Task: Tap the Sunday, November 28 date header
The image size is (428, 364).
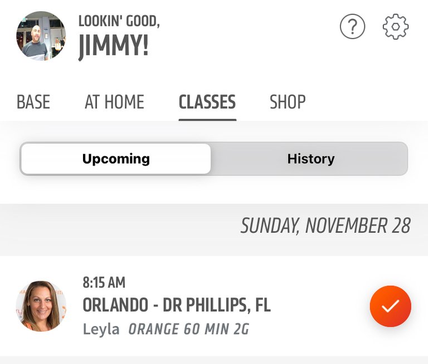Action: click(325, 226)
